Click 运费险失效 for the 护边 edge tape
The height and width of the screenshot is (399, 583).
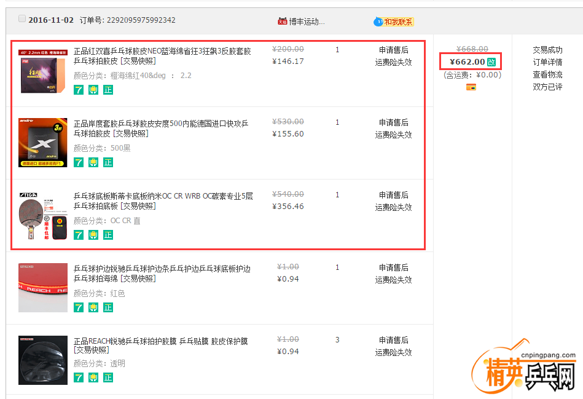[x=393, y=280]
